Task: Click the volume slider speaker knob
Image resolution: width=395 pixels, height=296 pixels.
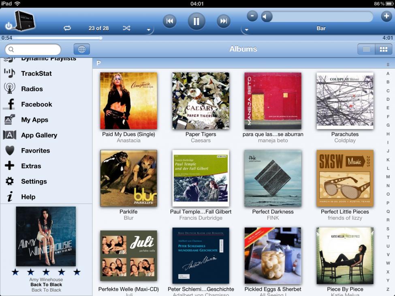Action: tap(267, 17)
